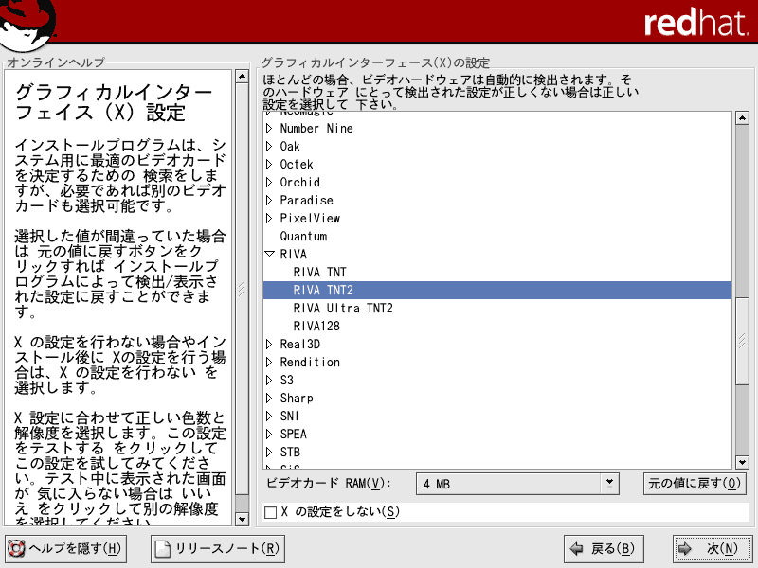Image resolution: width=758 pixels, height=568 pixels.
Task: Enable the 'X の設定をしない' checkbox
Action: 271,512
